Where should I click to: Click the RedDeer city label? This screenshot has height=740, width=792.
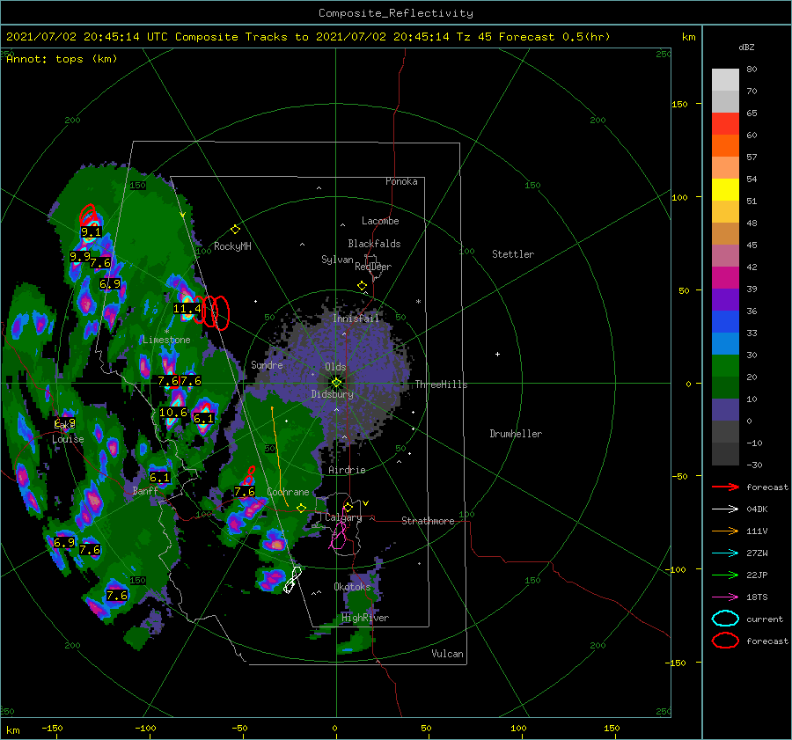(373, 267)
